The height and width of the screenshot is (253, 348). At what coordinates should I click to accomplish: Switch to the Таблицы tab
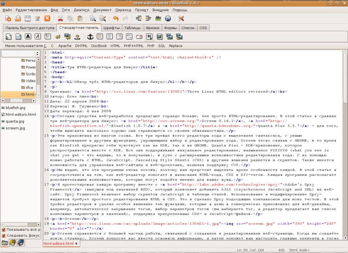(x=132, y=28)
